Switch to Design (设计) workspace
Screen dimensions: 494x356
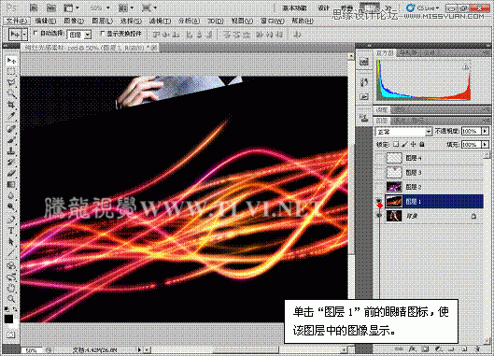pos(323,7)
